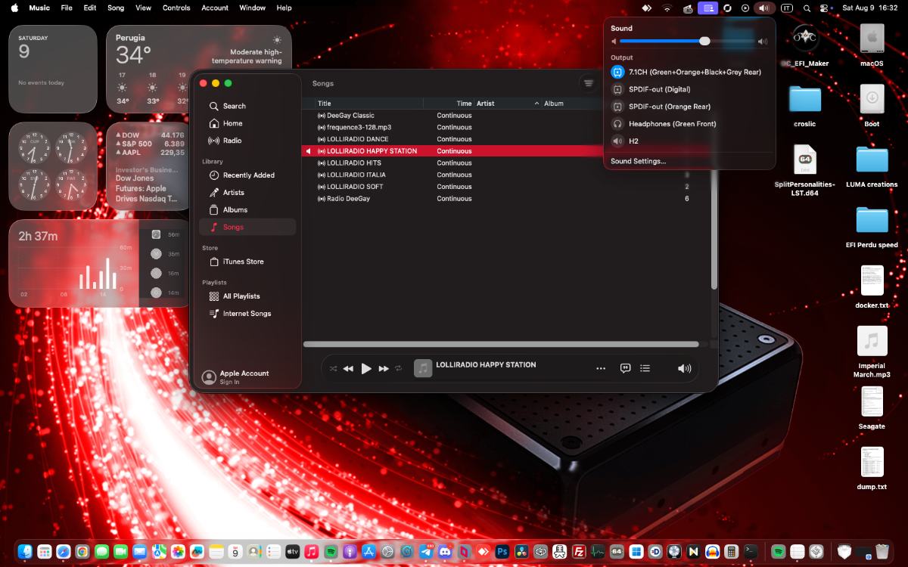Open Music player volume icon

tap(684, 368)
